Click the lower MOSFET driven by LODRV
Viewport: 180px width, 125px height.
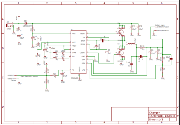pos(121,53)
